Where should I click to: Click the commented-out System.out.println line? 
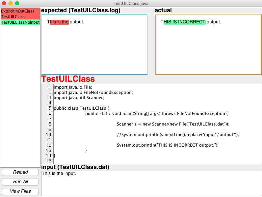pyautogui.click(x=178, y=135)
